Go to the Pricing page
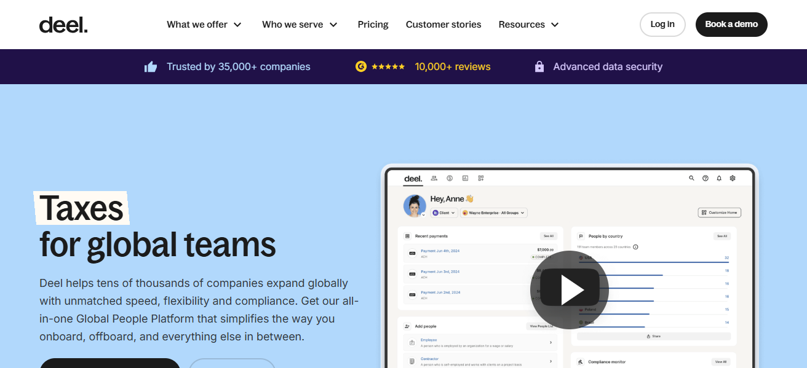 (x=373, y=25)
